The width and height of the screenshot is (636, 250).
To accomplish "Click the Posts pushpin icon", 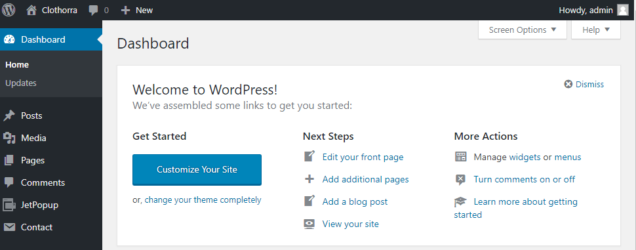I will tap(9, 116).
